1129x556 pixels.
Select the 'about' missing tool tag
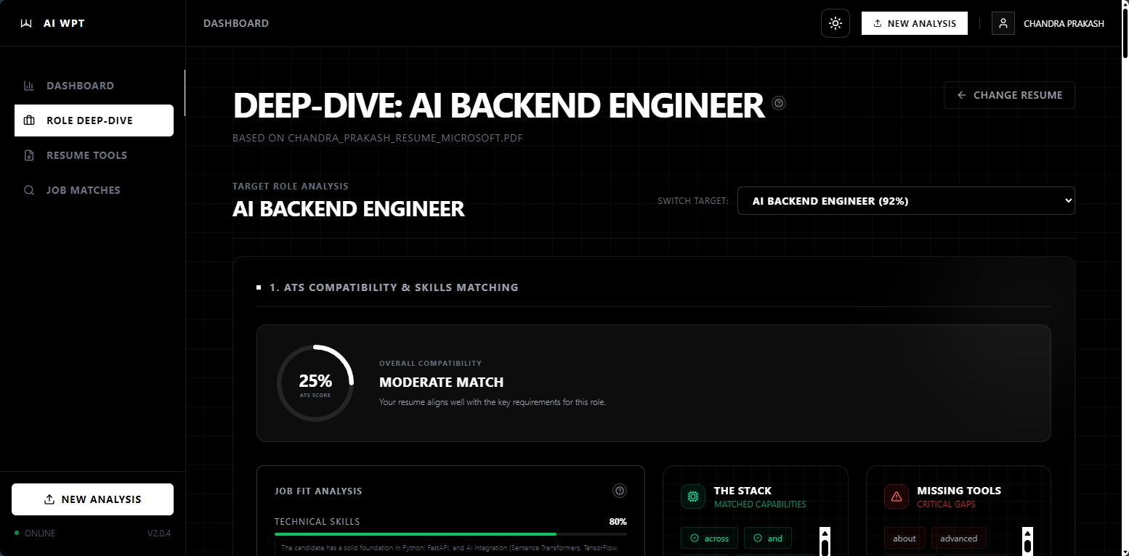[905, 538]
